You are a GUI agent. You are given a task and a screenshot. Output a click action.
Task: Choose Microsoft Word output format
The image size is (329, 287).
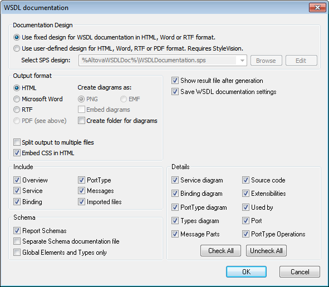pyautogui.click(x=17, y=99)
